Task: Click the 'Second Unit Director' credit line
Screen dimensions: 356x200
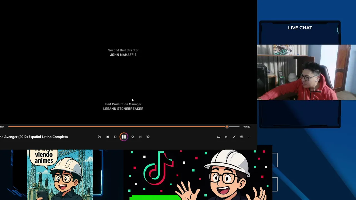Action: [x=123, y=50]
